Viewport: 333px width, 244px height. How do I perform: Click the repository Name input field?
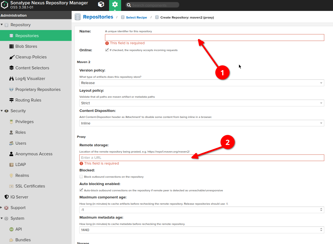[x=215, y=38]
